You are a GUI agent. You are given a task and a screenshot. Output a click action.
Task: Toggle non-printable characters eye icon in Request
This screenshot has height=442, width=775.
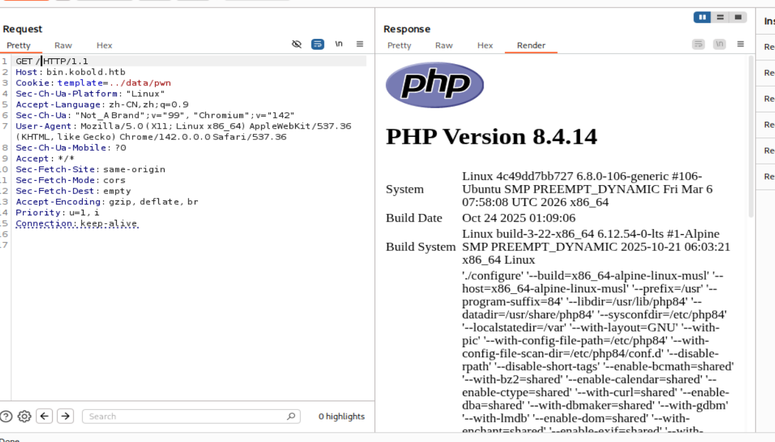click(x=297, y=44)
